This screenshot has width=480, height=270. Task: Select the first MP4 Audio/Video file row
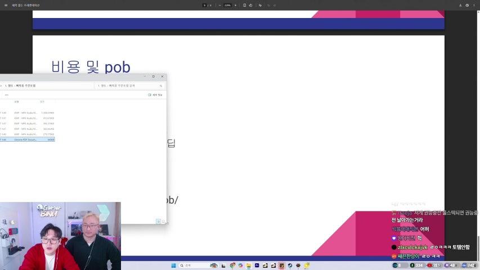tap(27, 112)
